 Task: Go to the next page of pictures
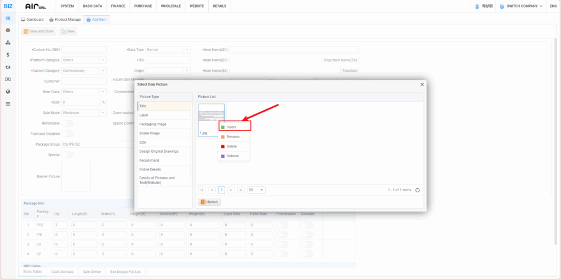point(231,190)
